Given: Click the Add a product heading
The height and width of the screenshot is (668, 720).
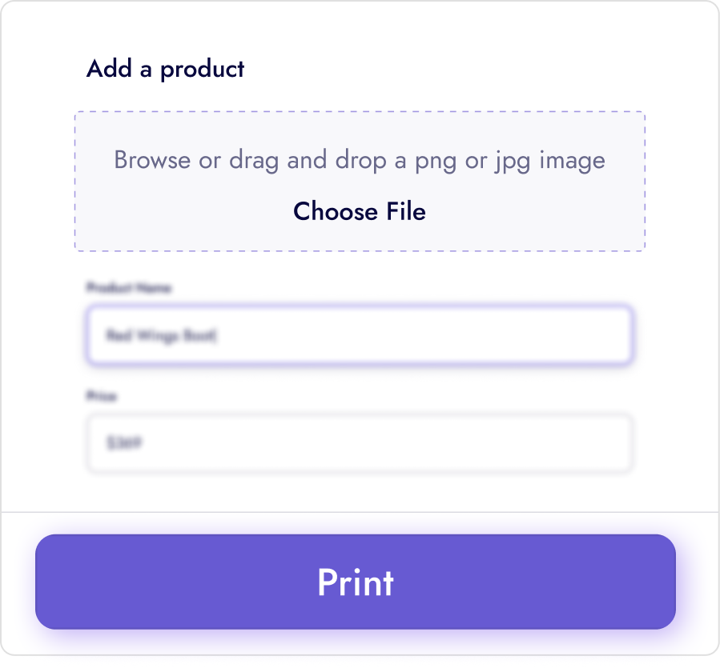Looking at the screenshot, I should 164,70.
